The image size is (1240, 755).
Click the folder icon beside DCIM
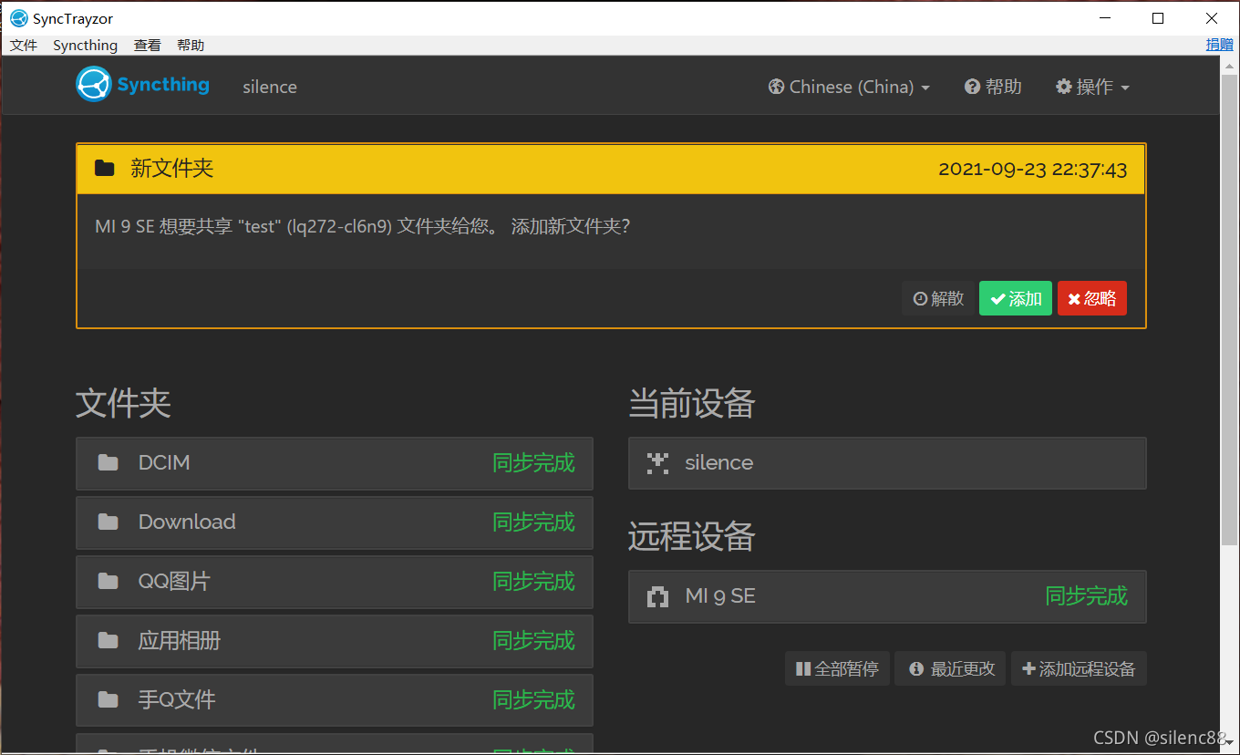coord(108,463)
